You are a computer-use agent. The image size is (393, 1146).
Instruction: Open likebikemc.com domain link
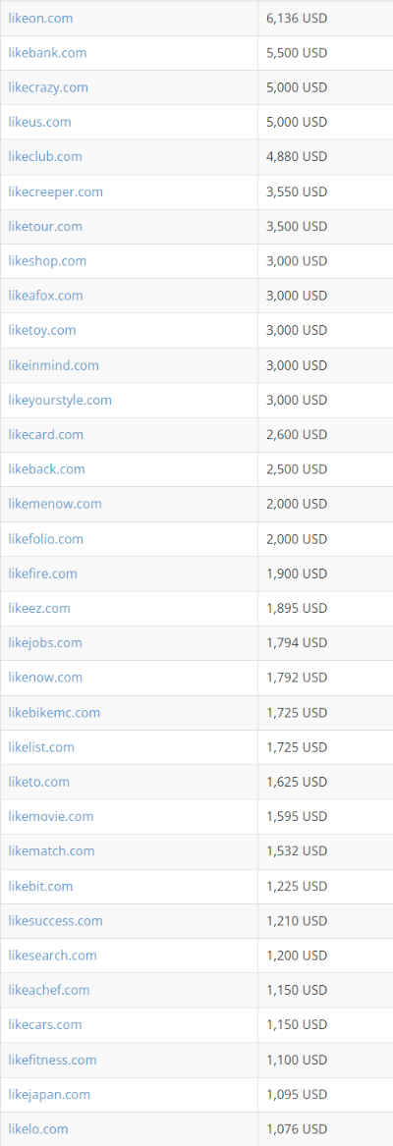coord(54,713)
